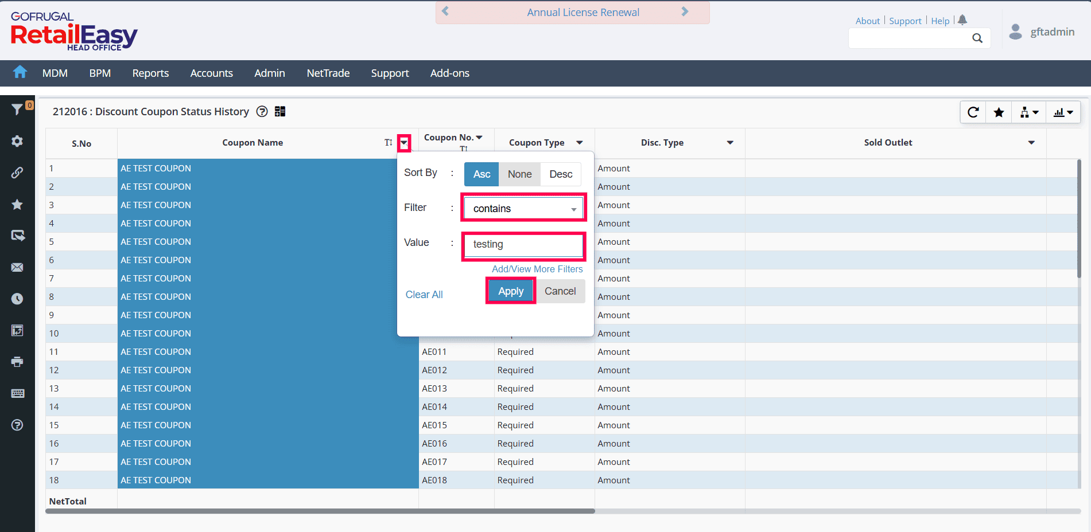
Task: Set sort order to None
Action: pos(519,174)
